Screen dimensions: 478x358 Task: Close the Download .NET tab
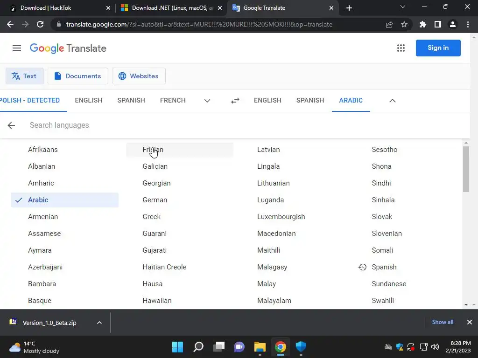pyautogui.click(x=220, y=8)
